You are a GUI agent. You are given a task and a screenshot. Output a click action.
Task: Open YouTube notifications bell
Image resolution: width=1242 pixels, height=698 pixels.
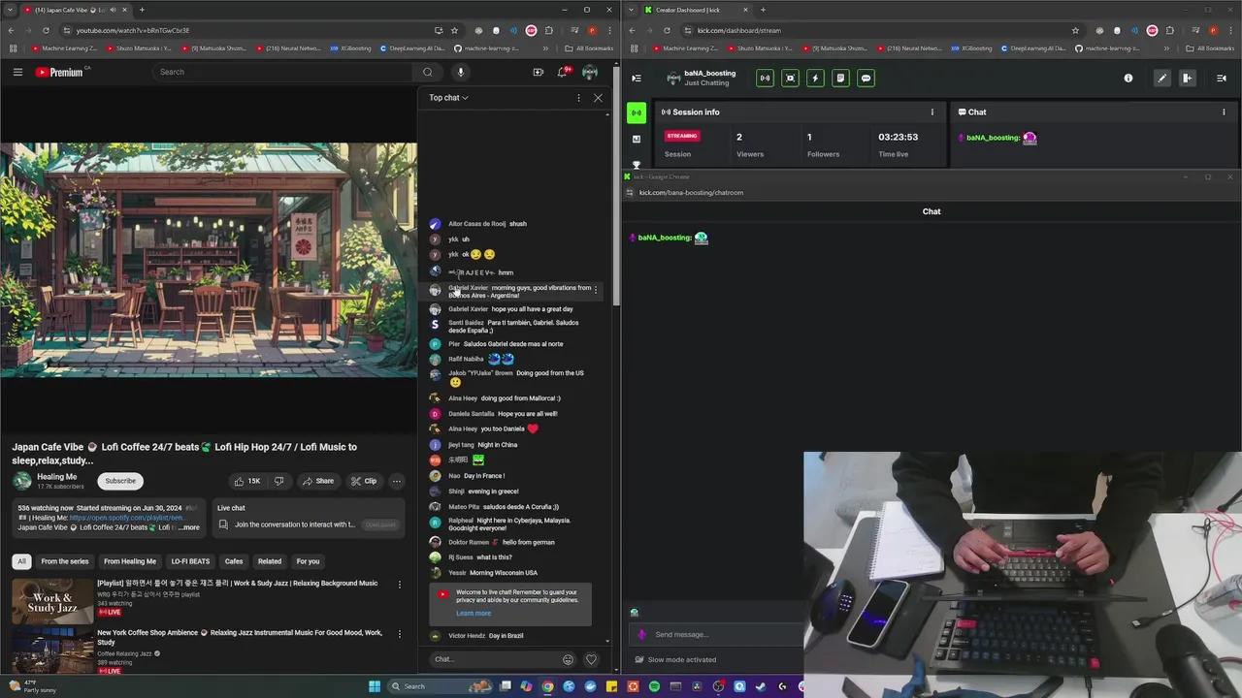[x=563, y=72]
